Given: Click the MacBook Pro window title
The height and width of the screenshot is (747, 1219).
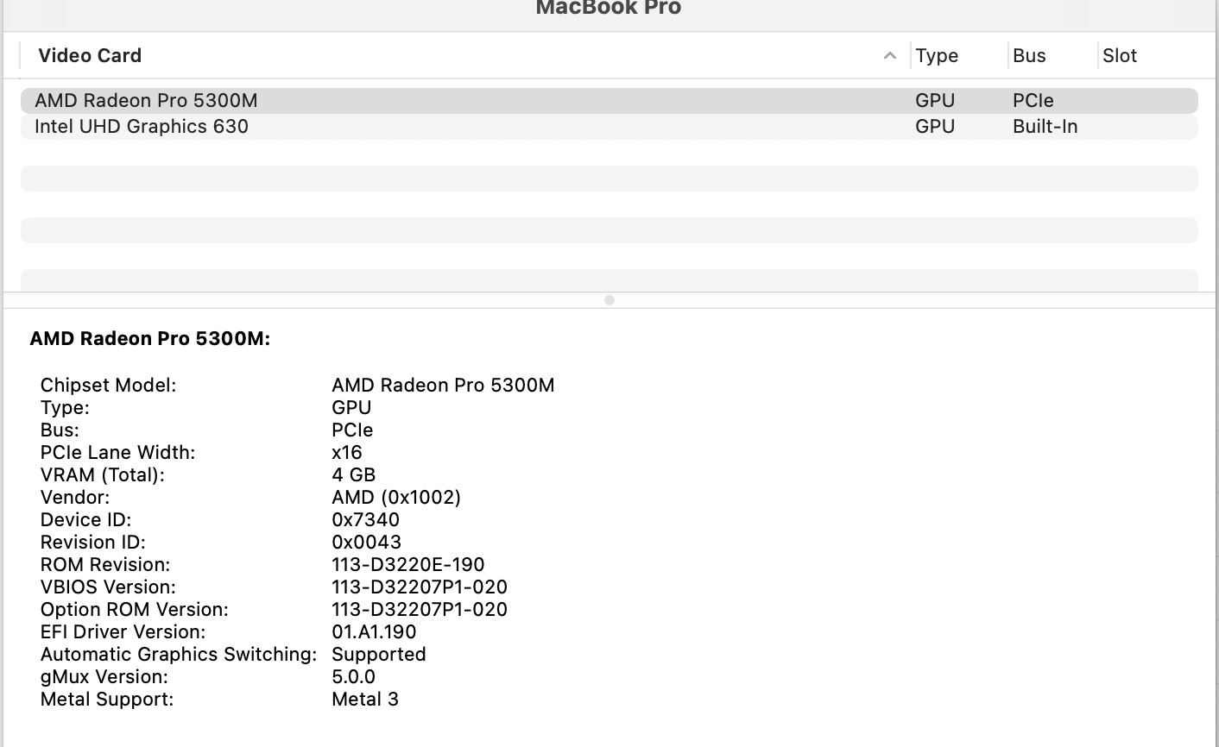Looking at the screenshot, I should click(x=609, y=9).
